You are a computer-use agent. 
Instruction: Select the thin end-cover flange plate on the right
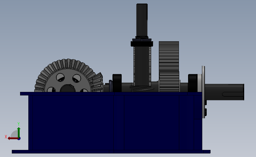[x=203, y=92]
